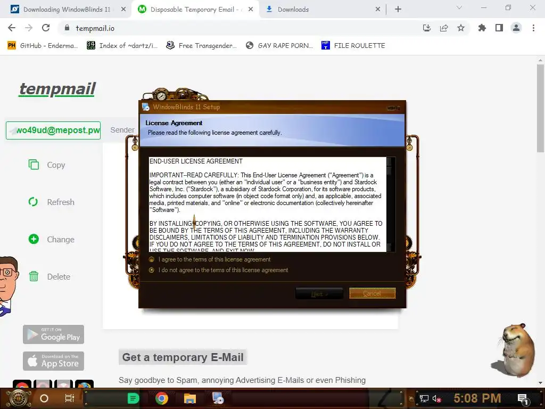The image size is (545, 409).
Task: Open the notification center icon
Action: tap(523, 398)
